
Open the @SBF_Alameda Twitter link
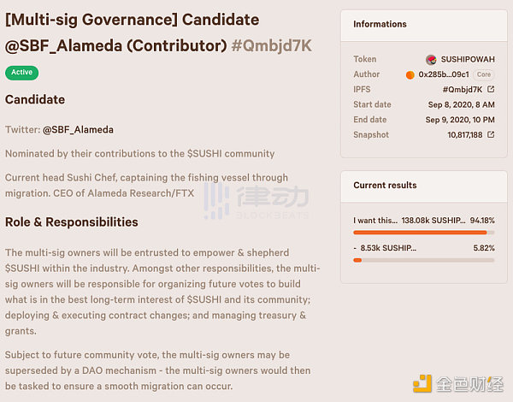pos(78,130)
